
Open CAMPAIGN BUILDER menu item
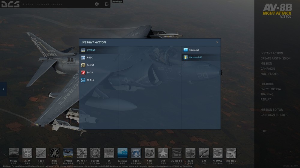point(274,115)
